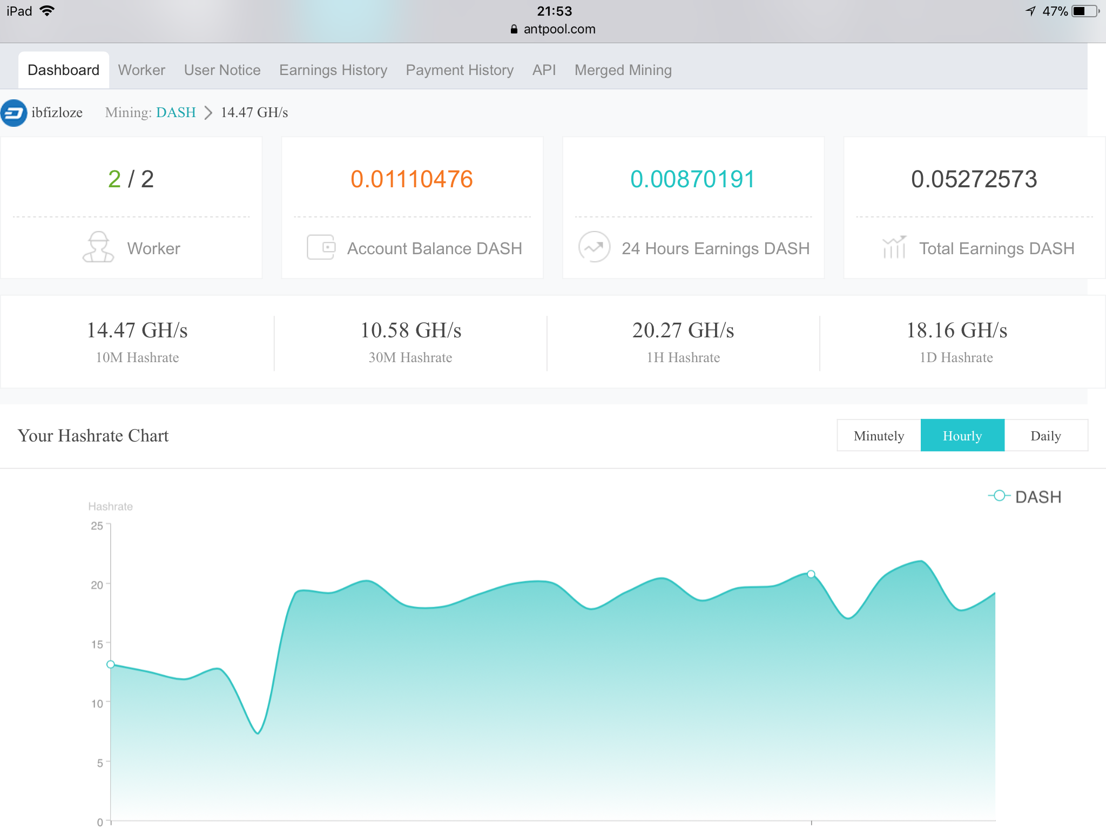
Task: Tap the lock icon beside antpool.com
Action: pyautogui.click(x=514, y=29)
